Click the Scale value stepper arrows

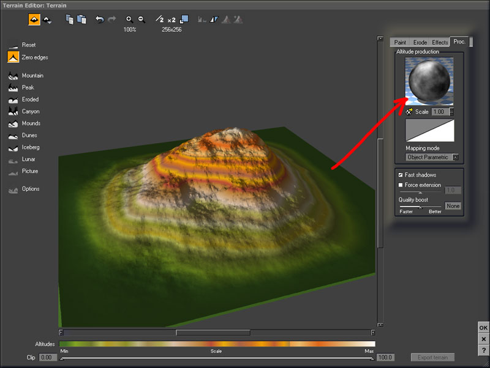(x=452, y=112)
